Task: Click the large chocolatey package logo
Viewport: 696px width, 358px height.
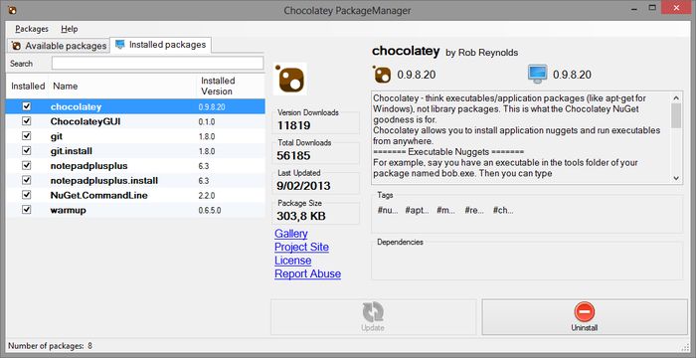Action: tap(290, 80)
